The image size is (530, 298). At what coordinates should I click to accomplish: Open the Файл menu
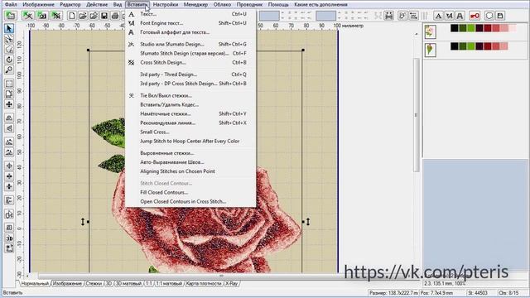[x=11, y=5]
